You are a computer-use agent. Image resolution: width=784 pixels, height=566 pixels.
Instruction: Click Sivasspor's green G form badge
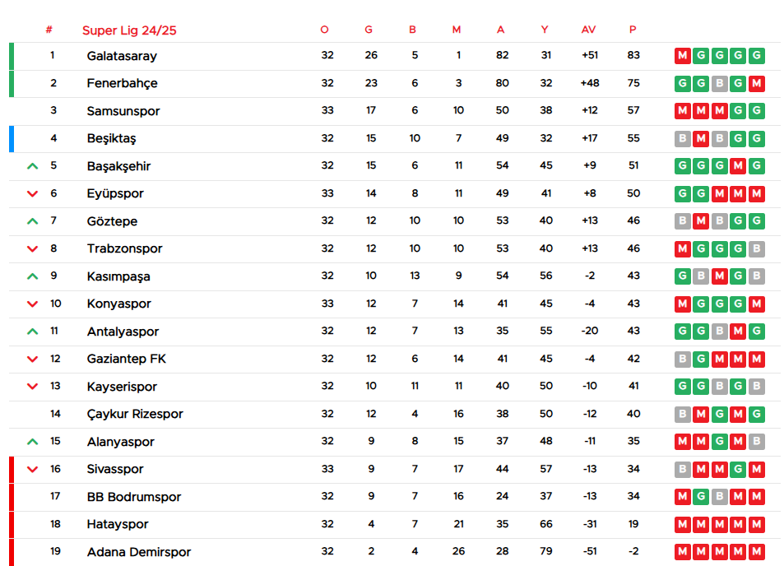(x=738, y=469)
